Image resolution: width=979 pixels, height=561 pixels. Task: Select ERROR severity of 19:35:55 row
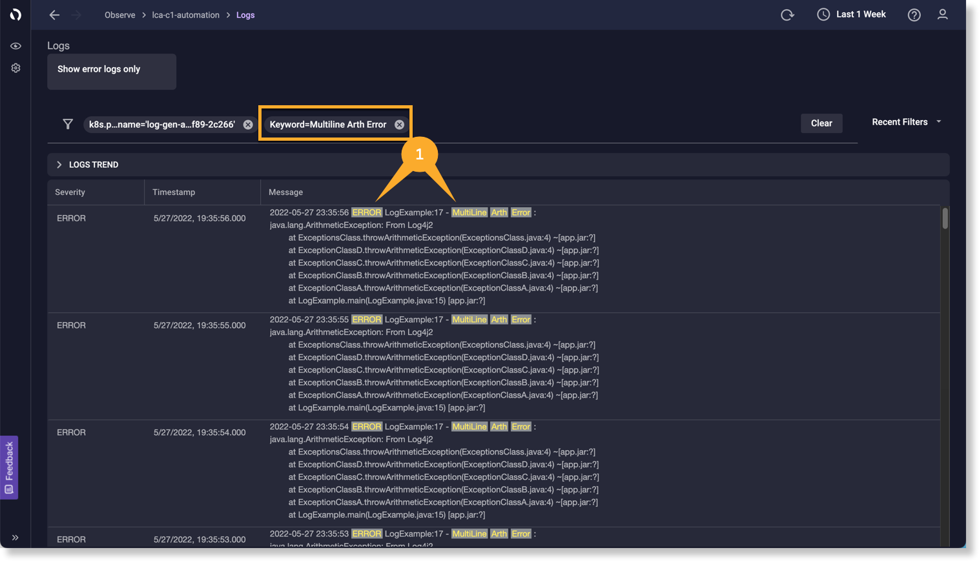tap(71, 325)
